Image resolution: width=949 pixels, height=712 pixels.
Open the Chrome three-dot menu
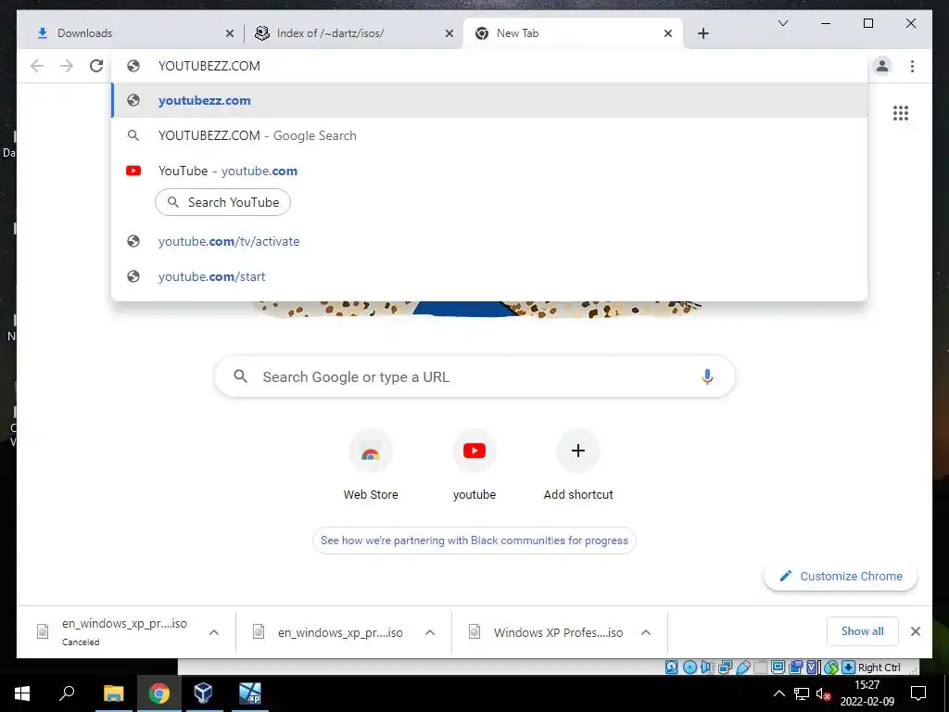912,66
